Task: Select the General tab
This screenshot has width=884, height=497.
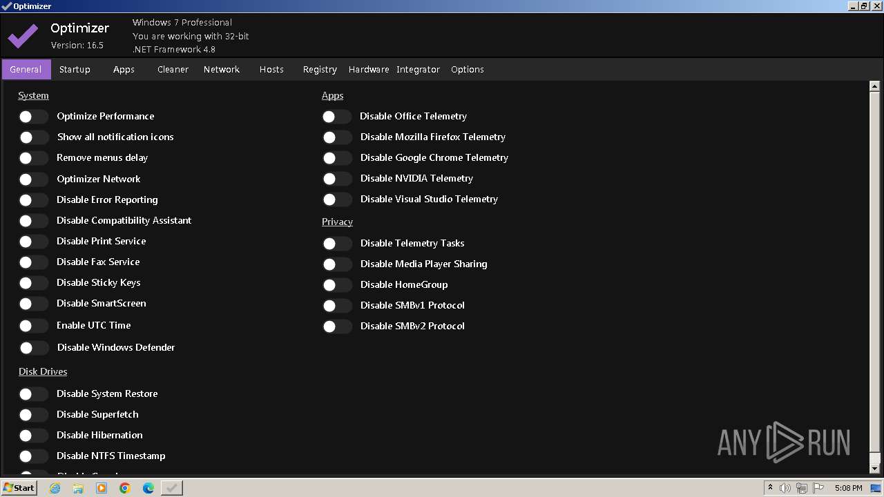Action: click(x=26, y=69)
